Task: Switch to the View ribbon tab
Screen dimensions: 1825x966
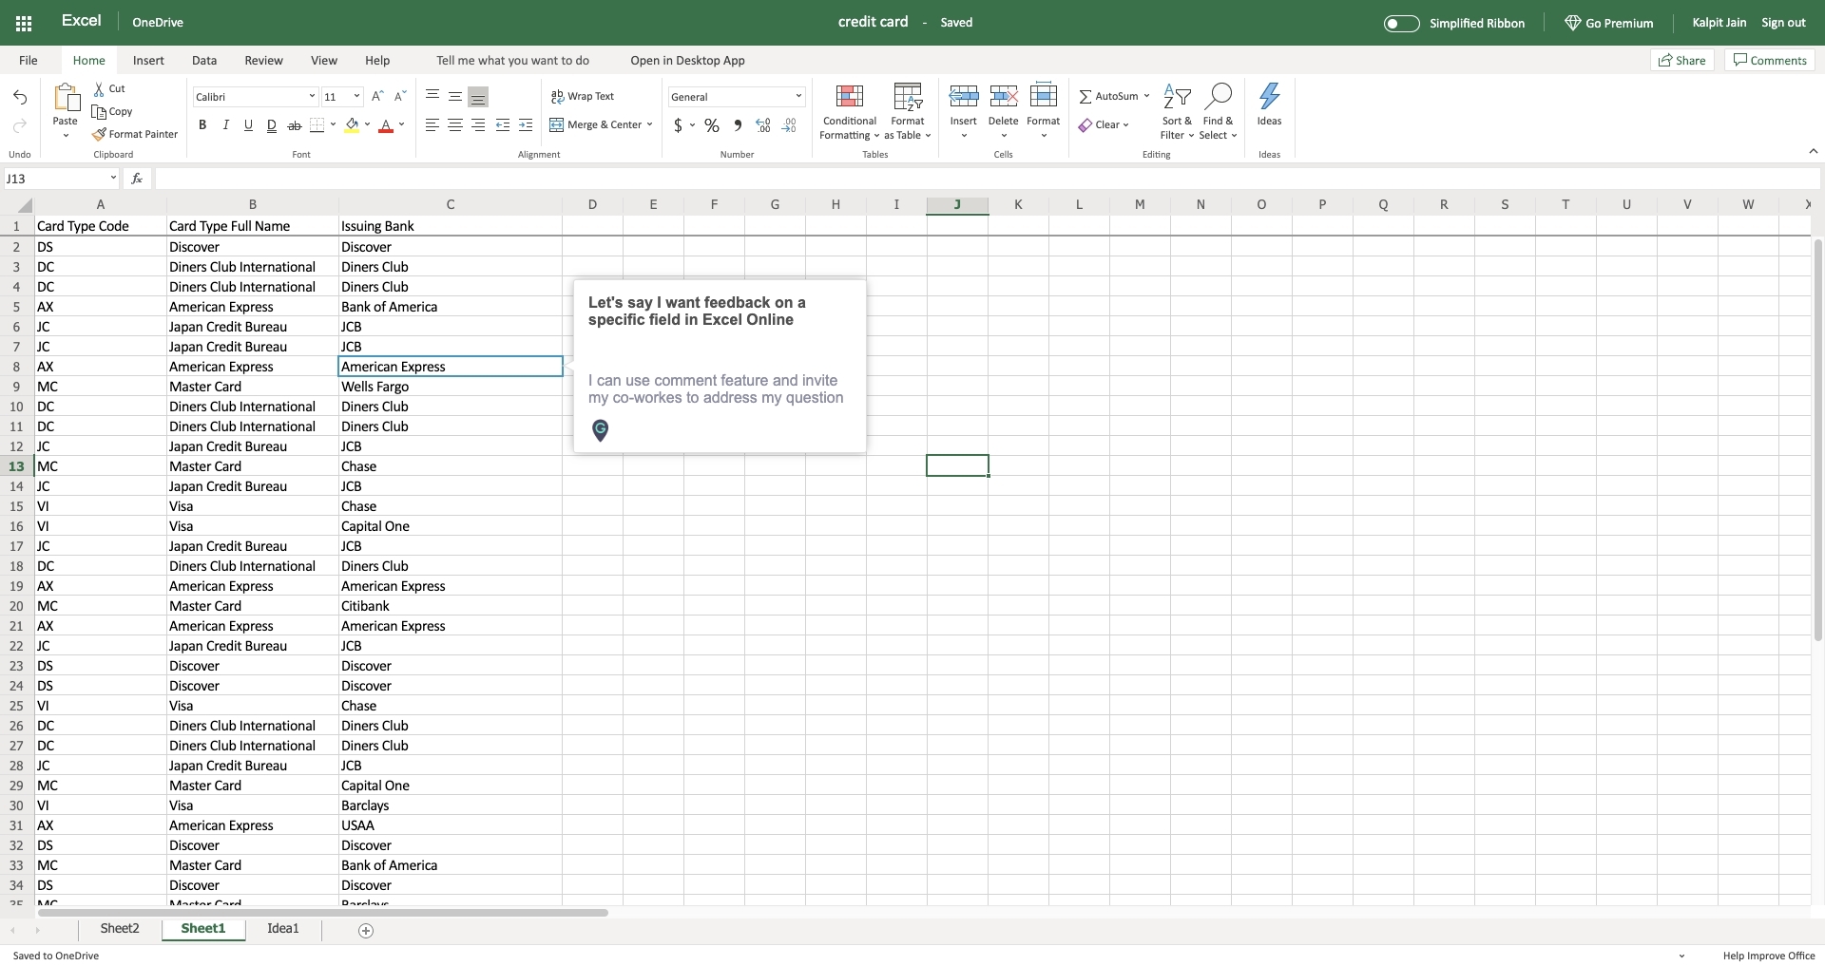Action: (x=324, y=60)
